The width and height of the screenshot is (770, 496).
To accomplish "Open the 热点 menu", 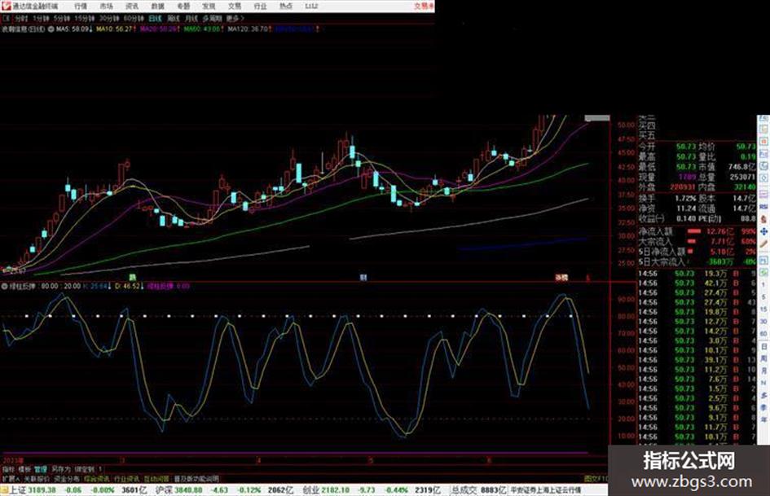I will pos(286,7).
